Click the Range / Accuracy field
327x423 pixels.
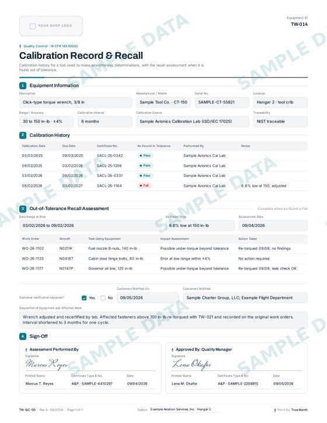tap(46, 122)
